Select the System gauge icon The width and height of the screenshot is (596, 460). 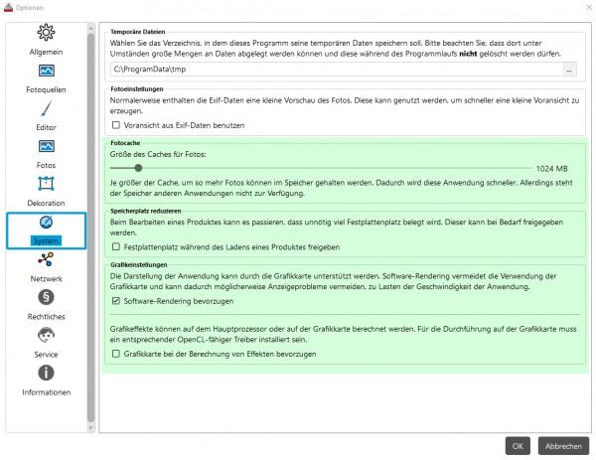pyautogui.click(x=46, y=222)
